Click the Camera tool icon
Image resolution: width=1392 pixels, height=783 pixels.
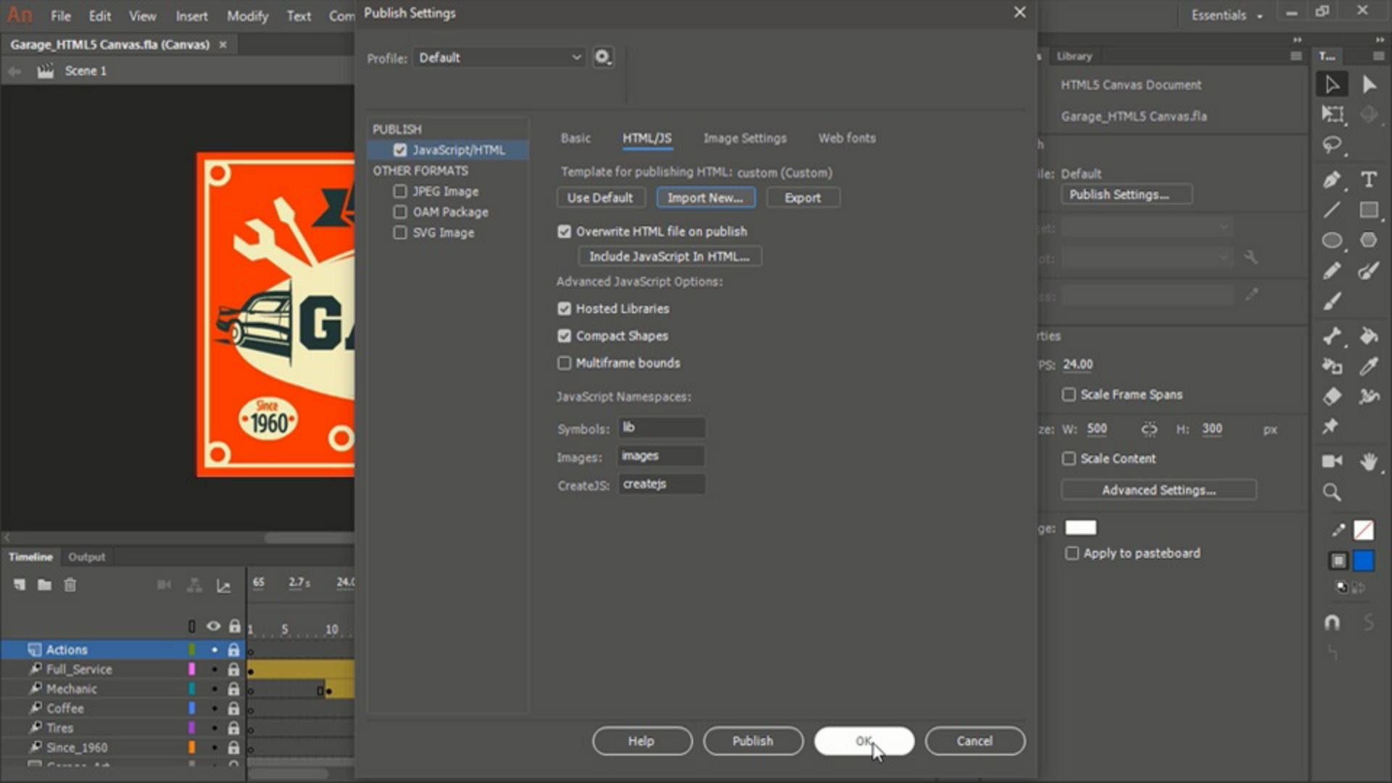(x=1332, y=462)
